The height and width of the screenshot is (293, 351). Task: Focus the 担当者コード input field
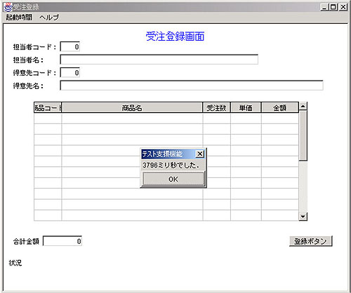pos(70,47)
